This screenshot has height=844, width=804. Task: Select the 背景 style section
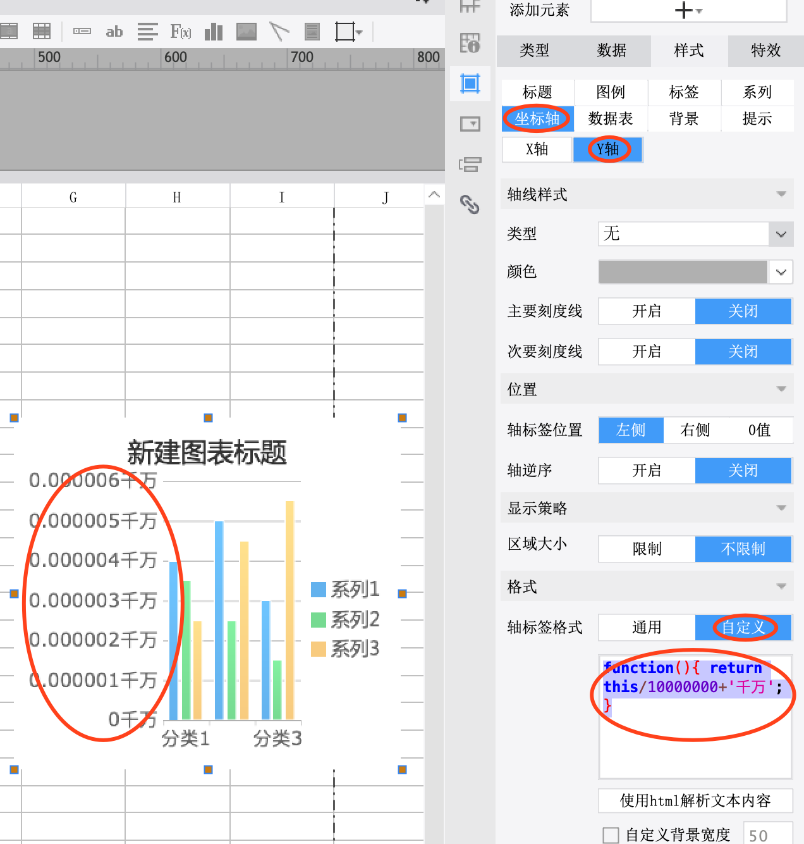click(x=685, y=119)
